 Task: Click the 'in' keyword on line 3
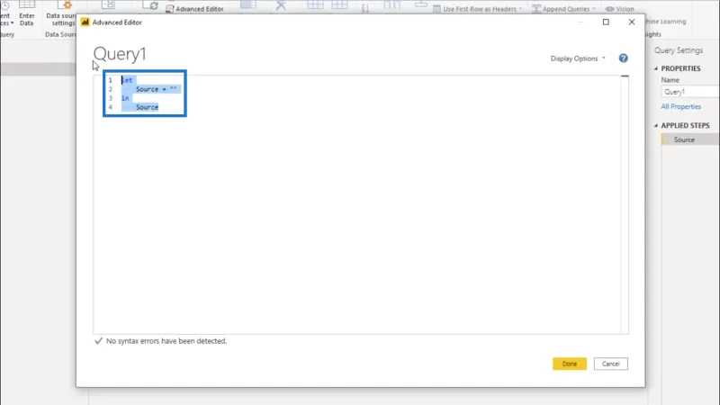click(x=125, y=98)
